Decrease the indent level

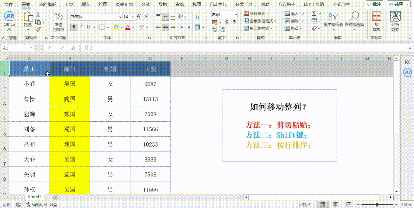[x=181, y=27]
